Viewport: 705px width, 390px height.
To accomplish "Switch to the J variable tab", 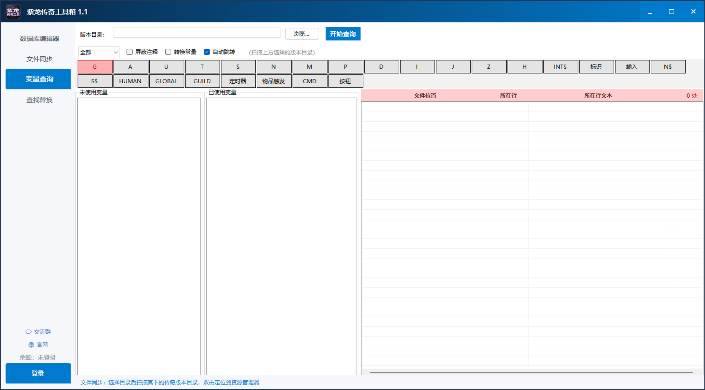I will (x=453, y=67).
